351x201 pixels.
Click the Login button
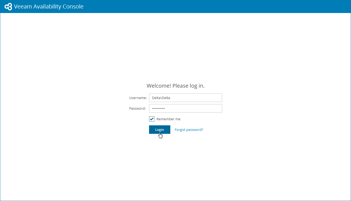pyautogui.click(x=160, y=130)
